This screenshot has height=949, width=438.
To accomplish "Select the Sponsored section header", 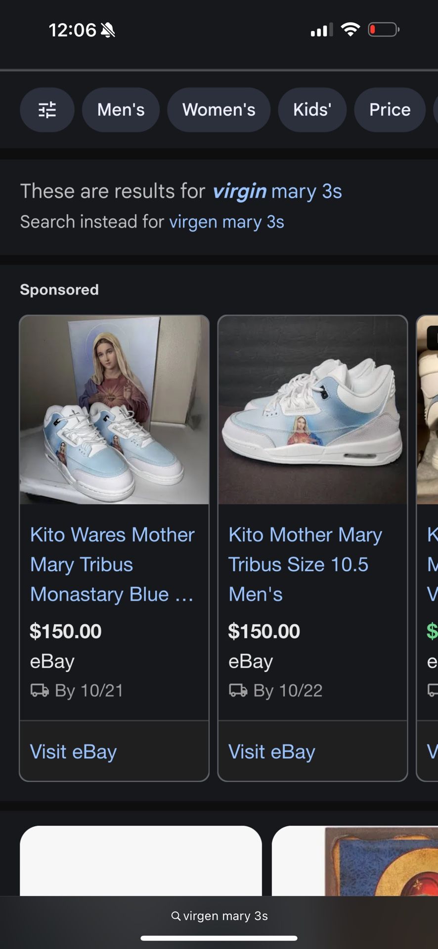I will click(59, 289).
